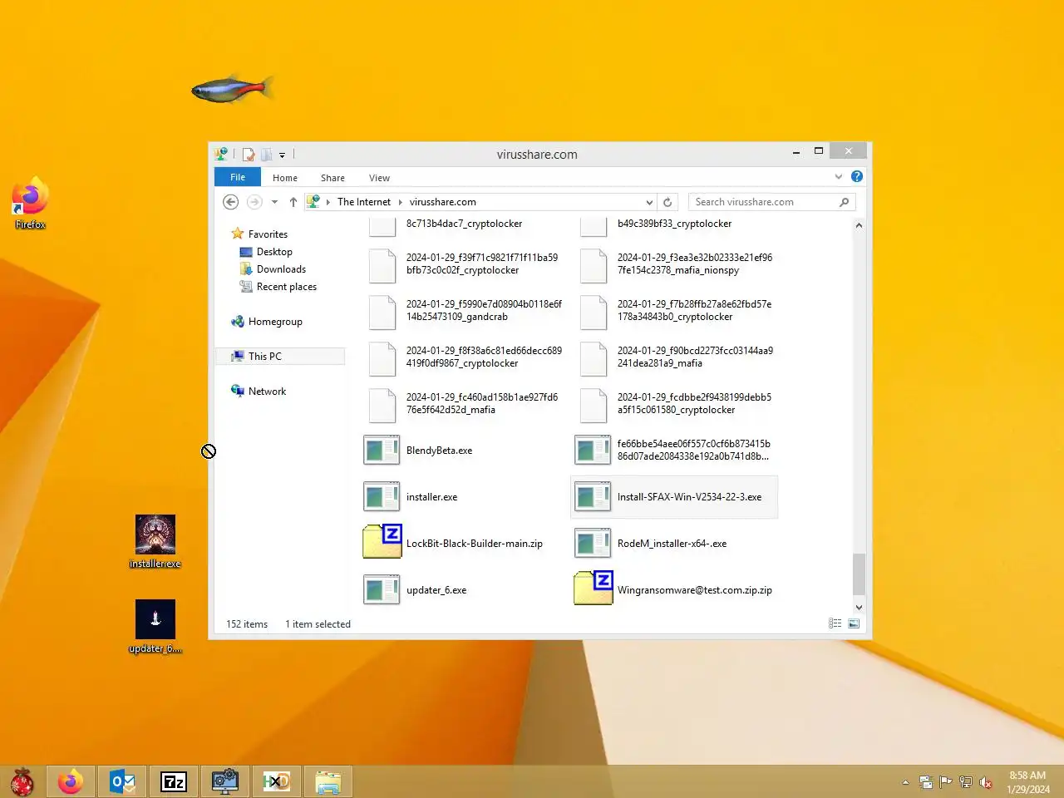This screenshot has height=798, width=1064.
Task: Launch Firefox from the taskbar
Action: click(70, 781)
